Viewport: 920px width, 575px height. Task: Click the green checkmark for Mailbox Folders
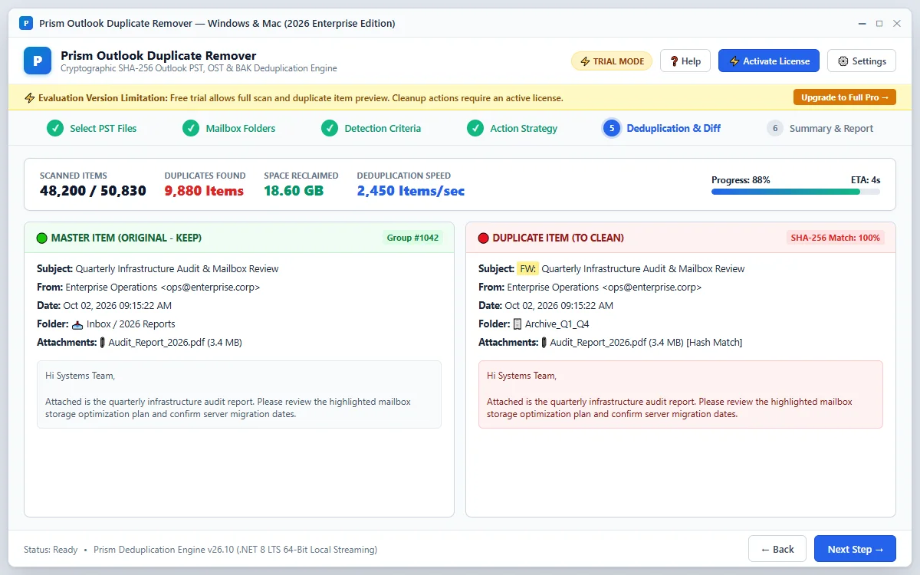191,128
